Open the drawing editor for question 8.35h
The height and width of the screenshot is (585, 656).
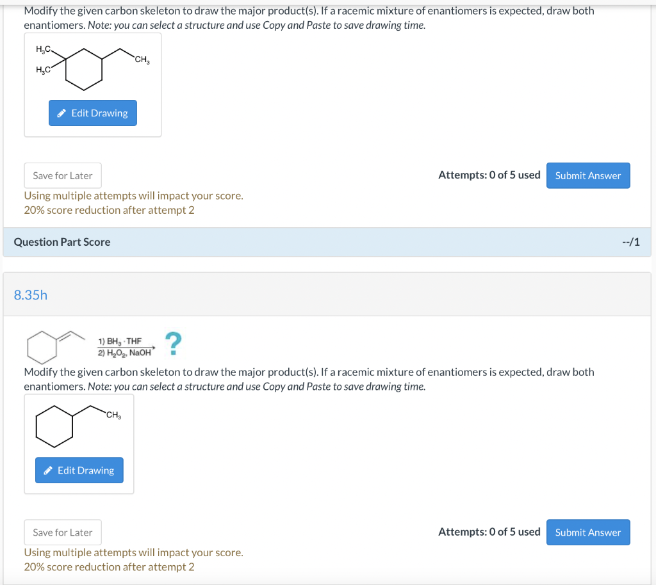pos(79,470)
